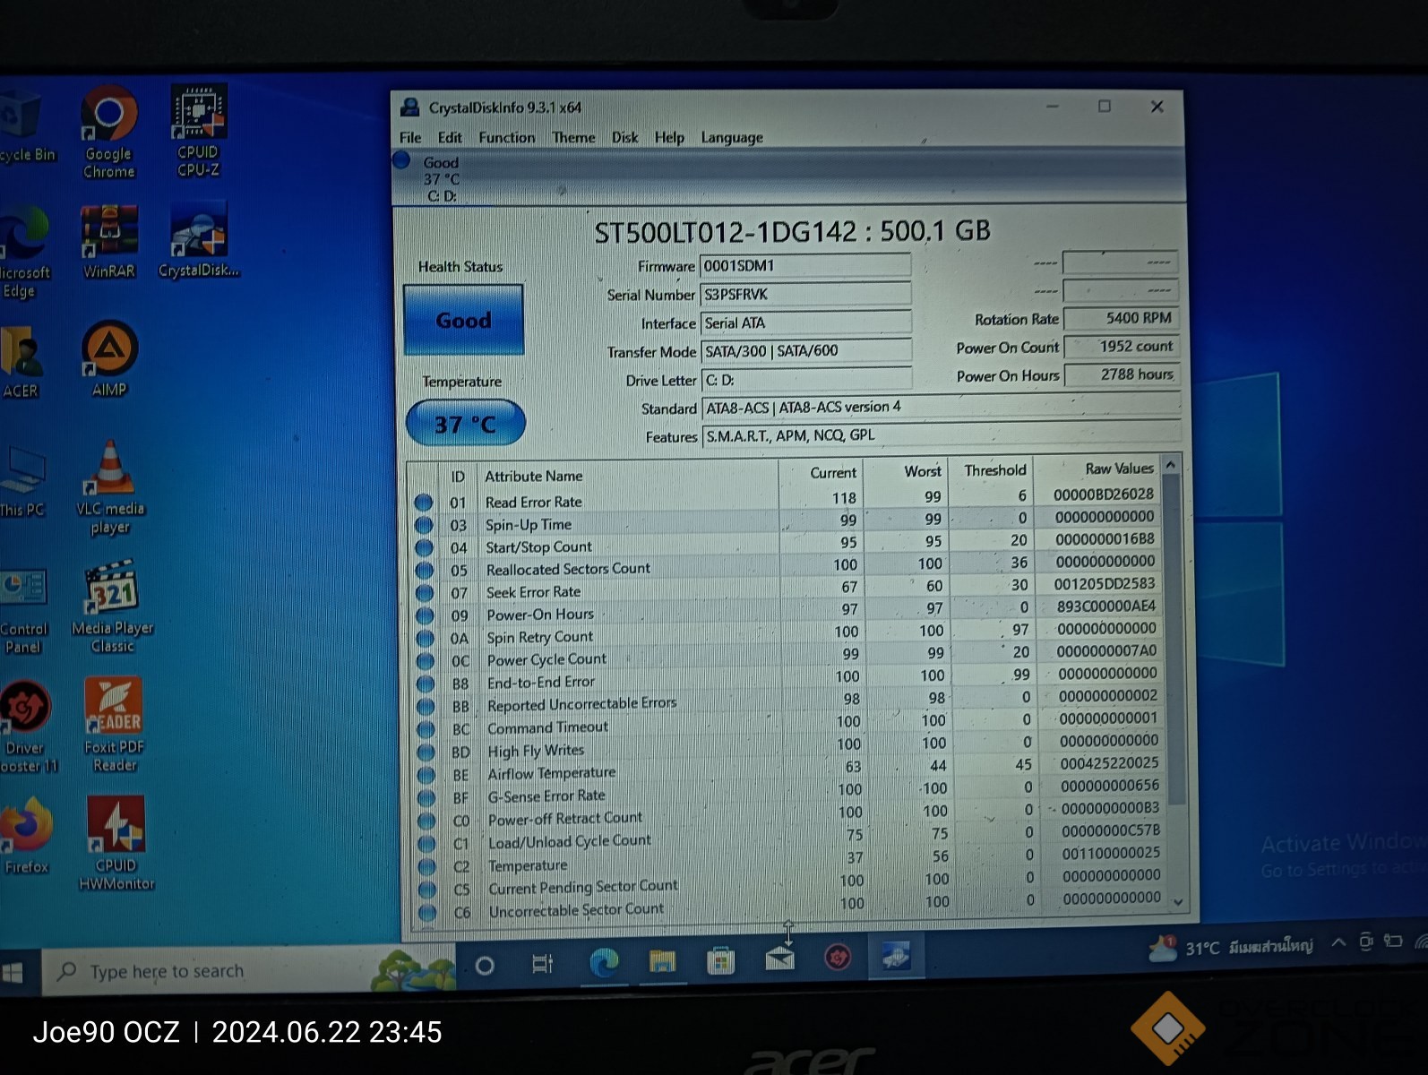This screenshot has width=1428, height=1075.
Task: Launch Edge from the taskbar
Action: point(604,963)
